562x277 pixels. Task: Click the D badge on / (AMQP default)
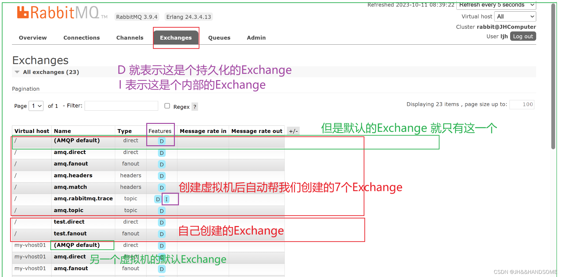click(x=162, y=141)
